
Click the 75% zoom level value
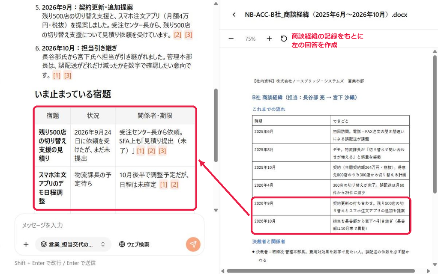pyautogui.click(x=250, y=39)
